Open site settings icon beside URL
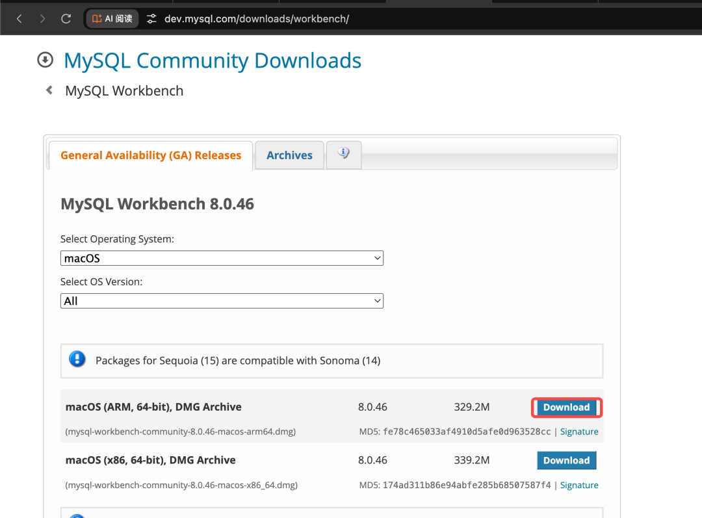This screenshot has width=702, height=518. click(x=151, y=19)
